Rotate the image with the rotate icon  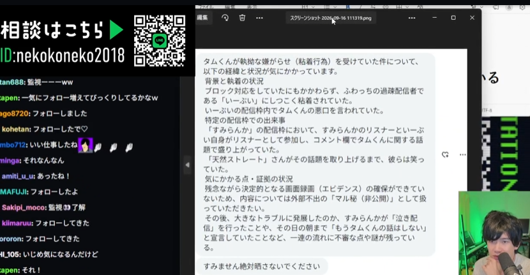[225, 18]
